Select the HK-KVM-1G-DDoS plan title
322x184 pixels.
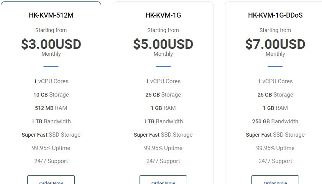pos(275,15)
